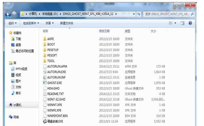
Task: Click the AUTORUN.INF settings file icon
Action: tap(45, 77)
